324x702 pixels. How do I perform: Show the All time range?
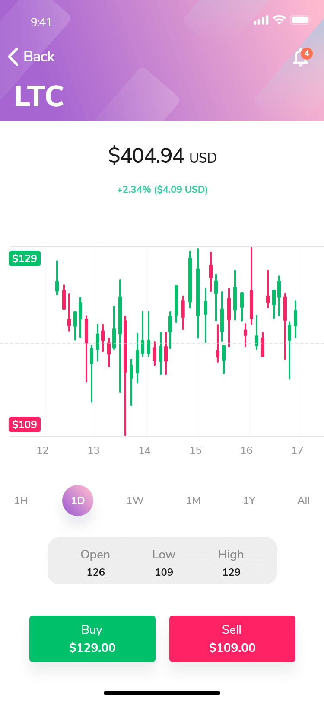pos(303,501)
